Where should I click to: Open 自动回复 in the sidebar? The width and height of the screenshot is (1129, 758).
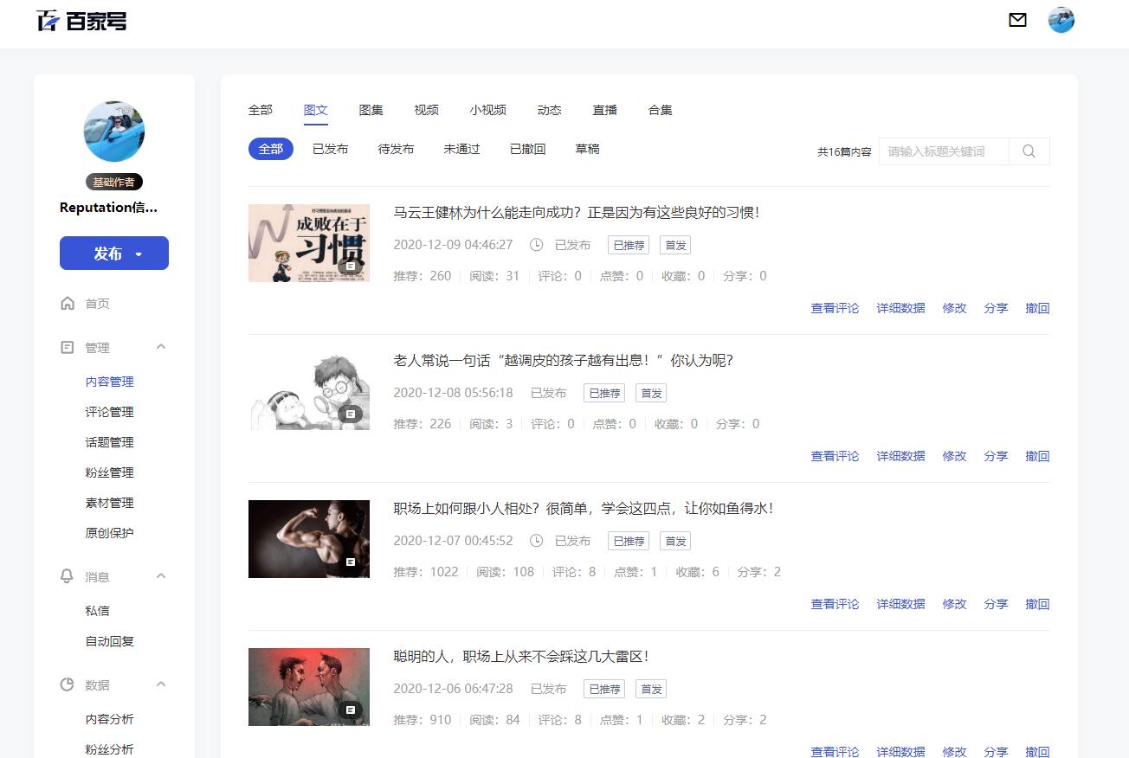pos(110,641)
